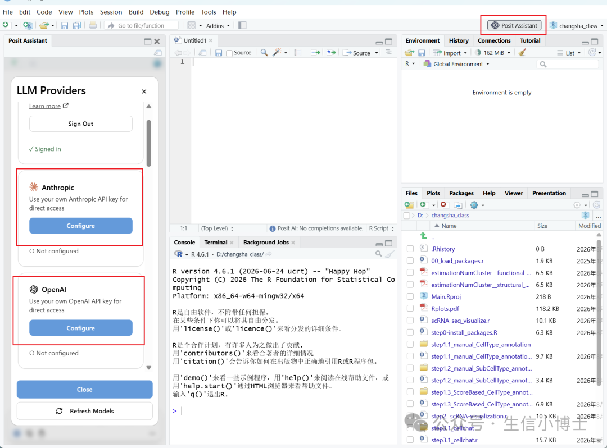
Task: Click the Create Project icon
Action: [28, 25]
